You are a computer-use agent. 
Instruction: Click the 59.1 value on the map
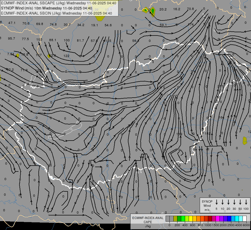click(163, 25)
